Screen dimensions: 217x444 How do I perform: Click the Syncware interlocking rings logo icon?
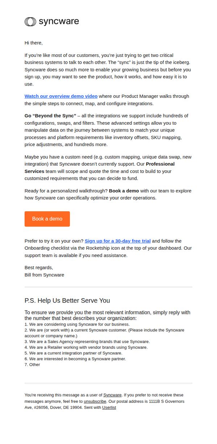pos(30,22)
